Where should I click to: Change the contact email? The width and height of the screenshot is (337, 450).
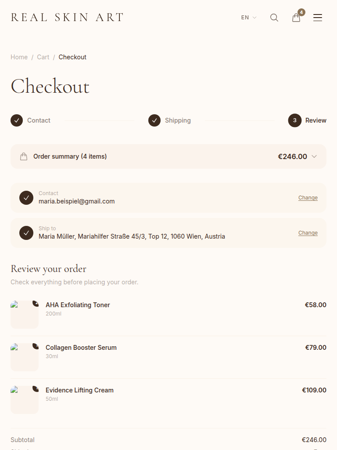(308, 198)
